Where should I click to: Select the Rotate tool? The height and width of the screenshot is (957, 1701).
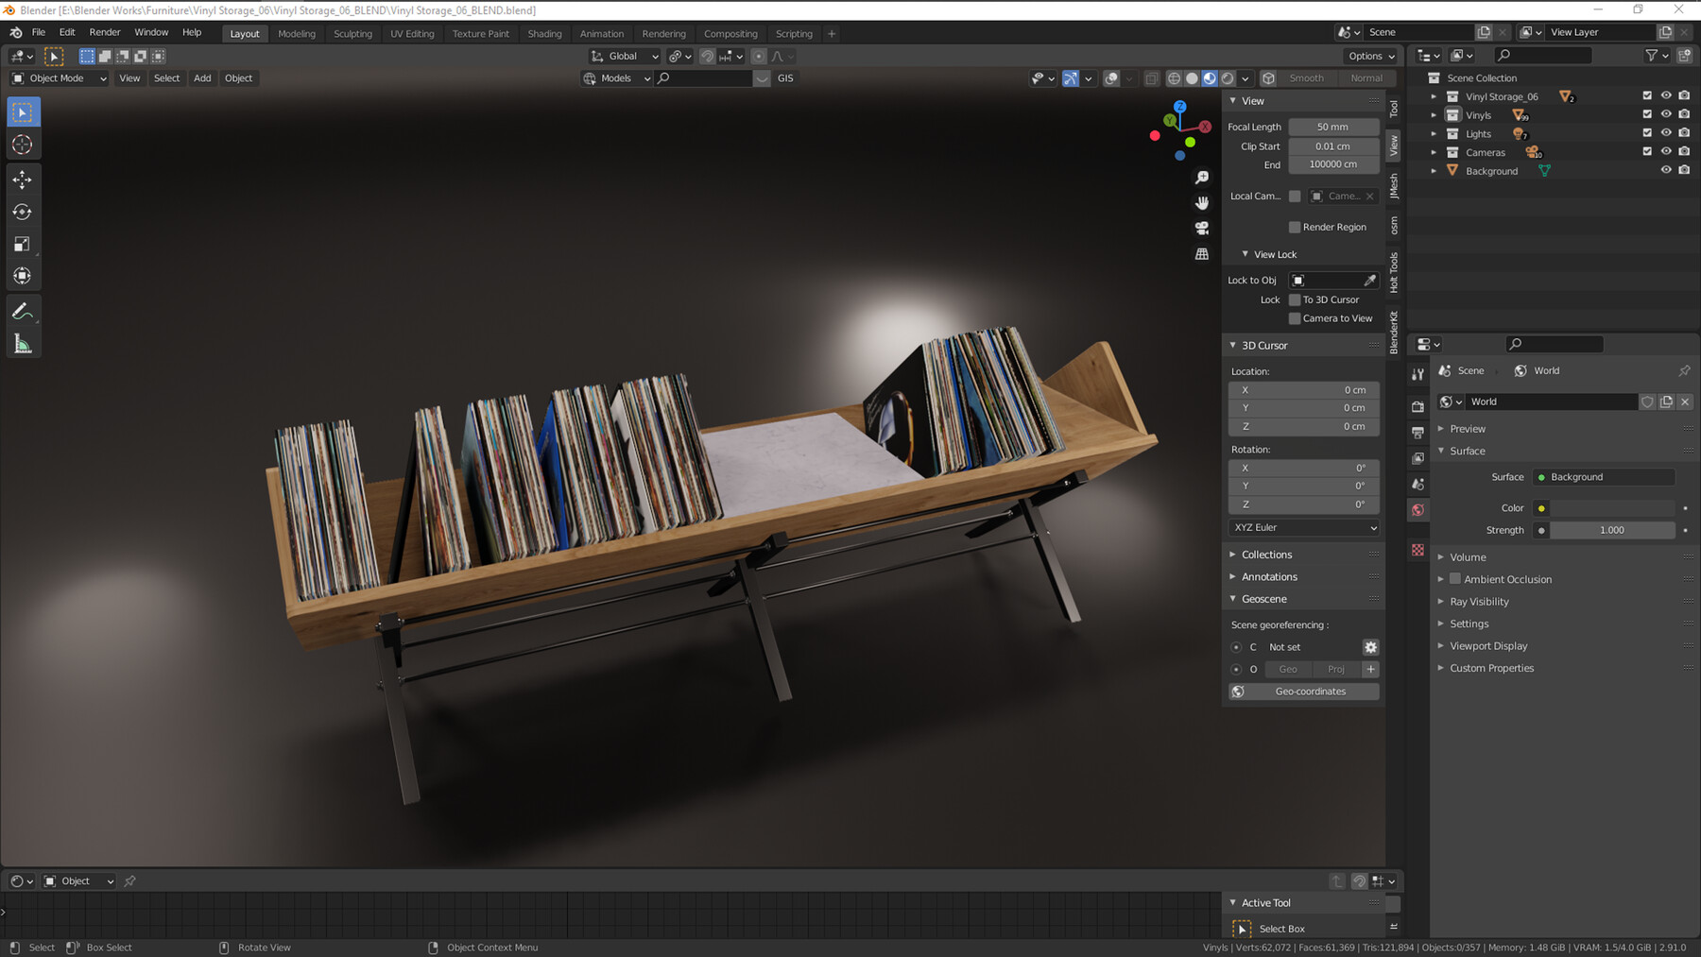pyautogui.click(x=23, y=213)
